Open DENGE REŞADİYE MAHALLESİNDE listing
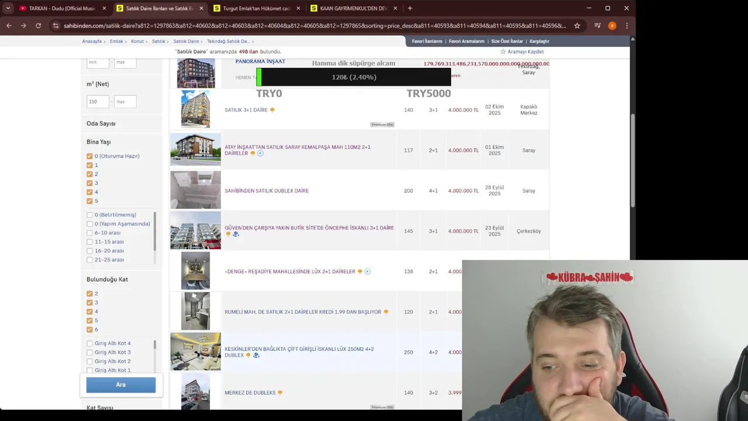This screenshot has width=748, height=421. click(x=290, y=271)
